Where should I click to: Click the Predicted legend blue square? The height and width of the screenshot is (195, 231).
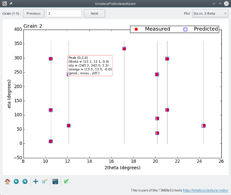185,29
